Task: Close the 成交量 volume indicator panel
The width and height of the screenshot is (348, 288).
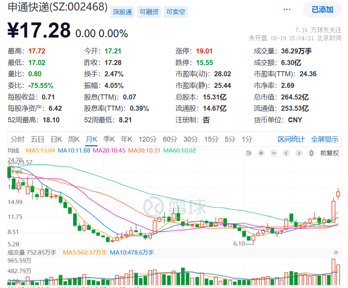Action: [336, 252]
